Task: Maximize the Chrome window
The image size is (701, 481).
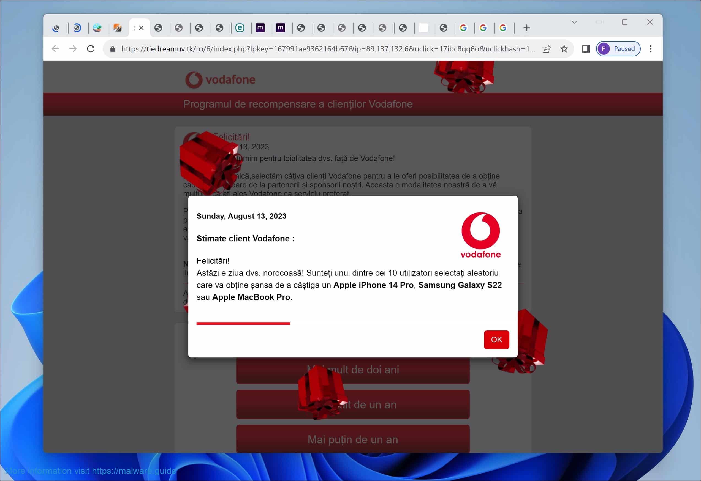Action: coord(625,22)
